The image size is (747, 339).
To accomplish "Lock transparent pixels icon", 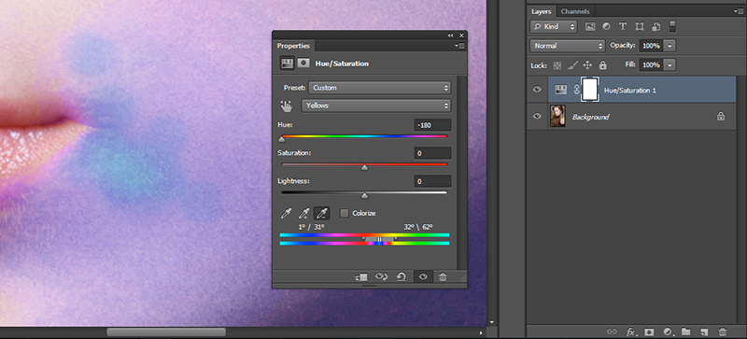I will 557,64.
